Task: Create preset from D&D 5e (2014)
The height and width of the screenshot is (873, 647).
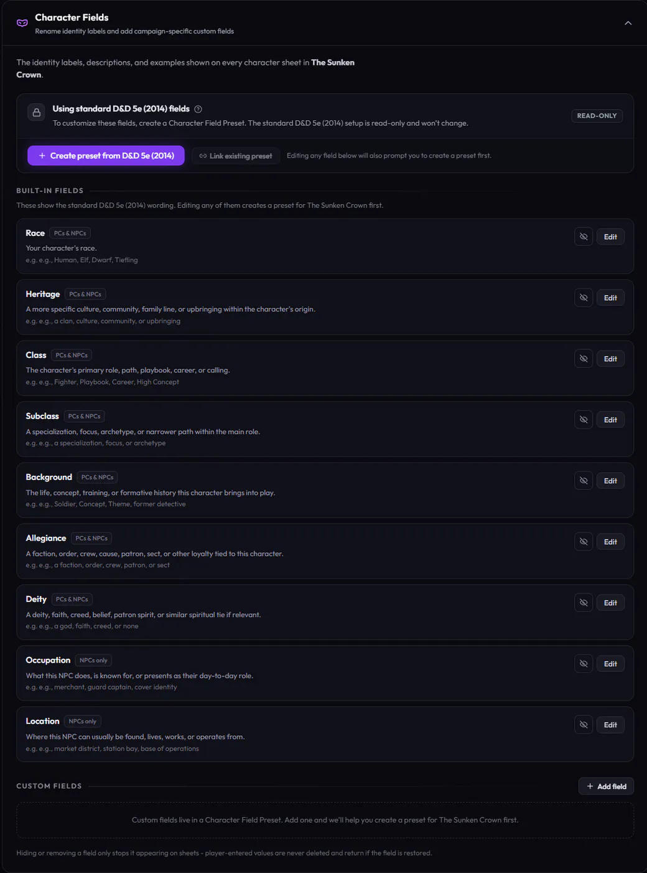Action: (106, 156)
